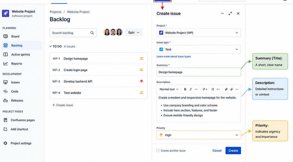Click the Website Project rocket logo

coord(5,13)
